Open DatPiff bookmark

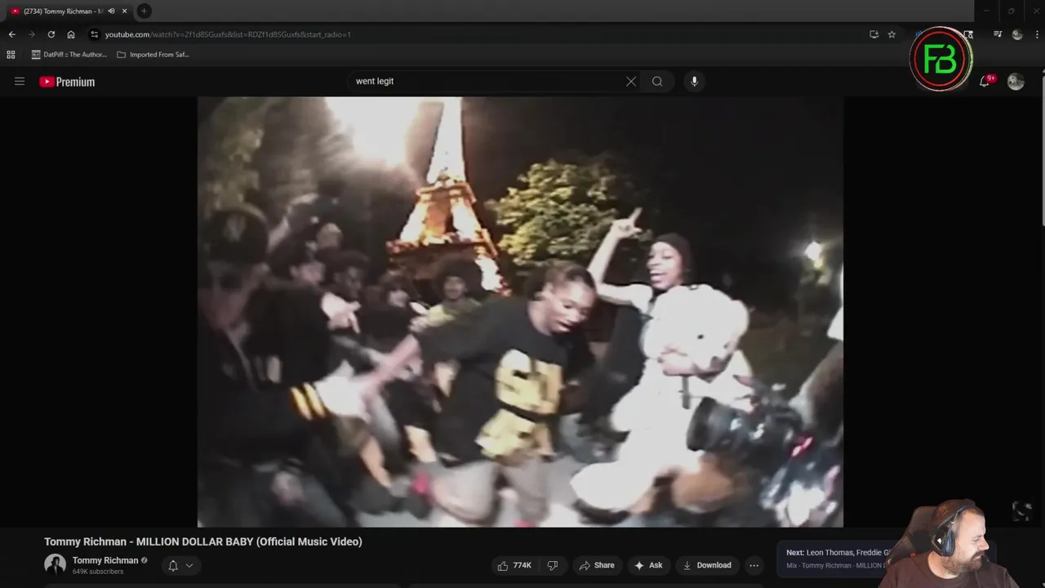point(69,55)
